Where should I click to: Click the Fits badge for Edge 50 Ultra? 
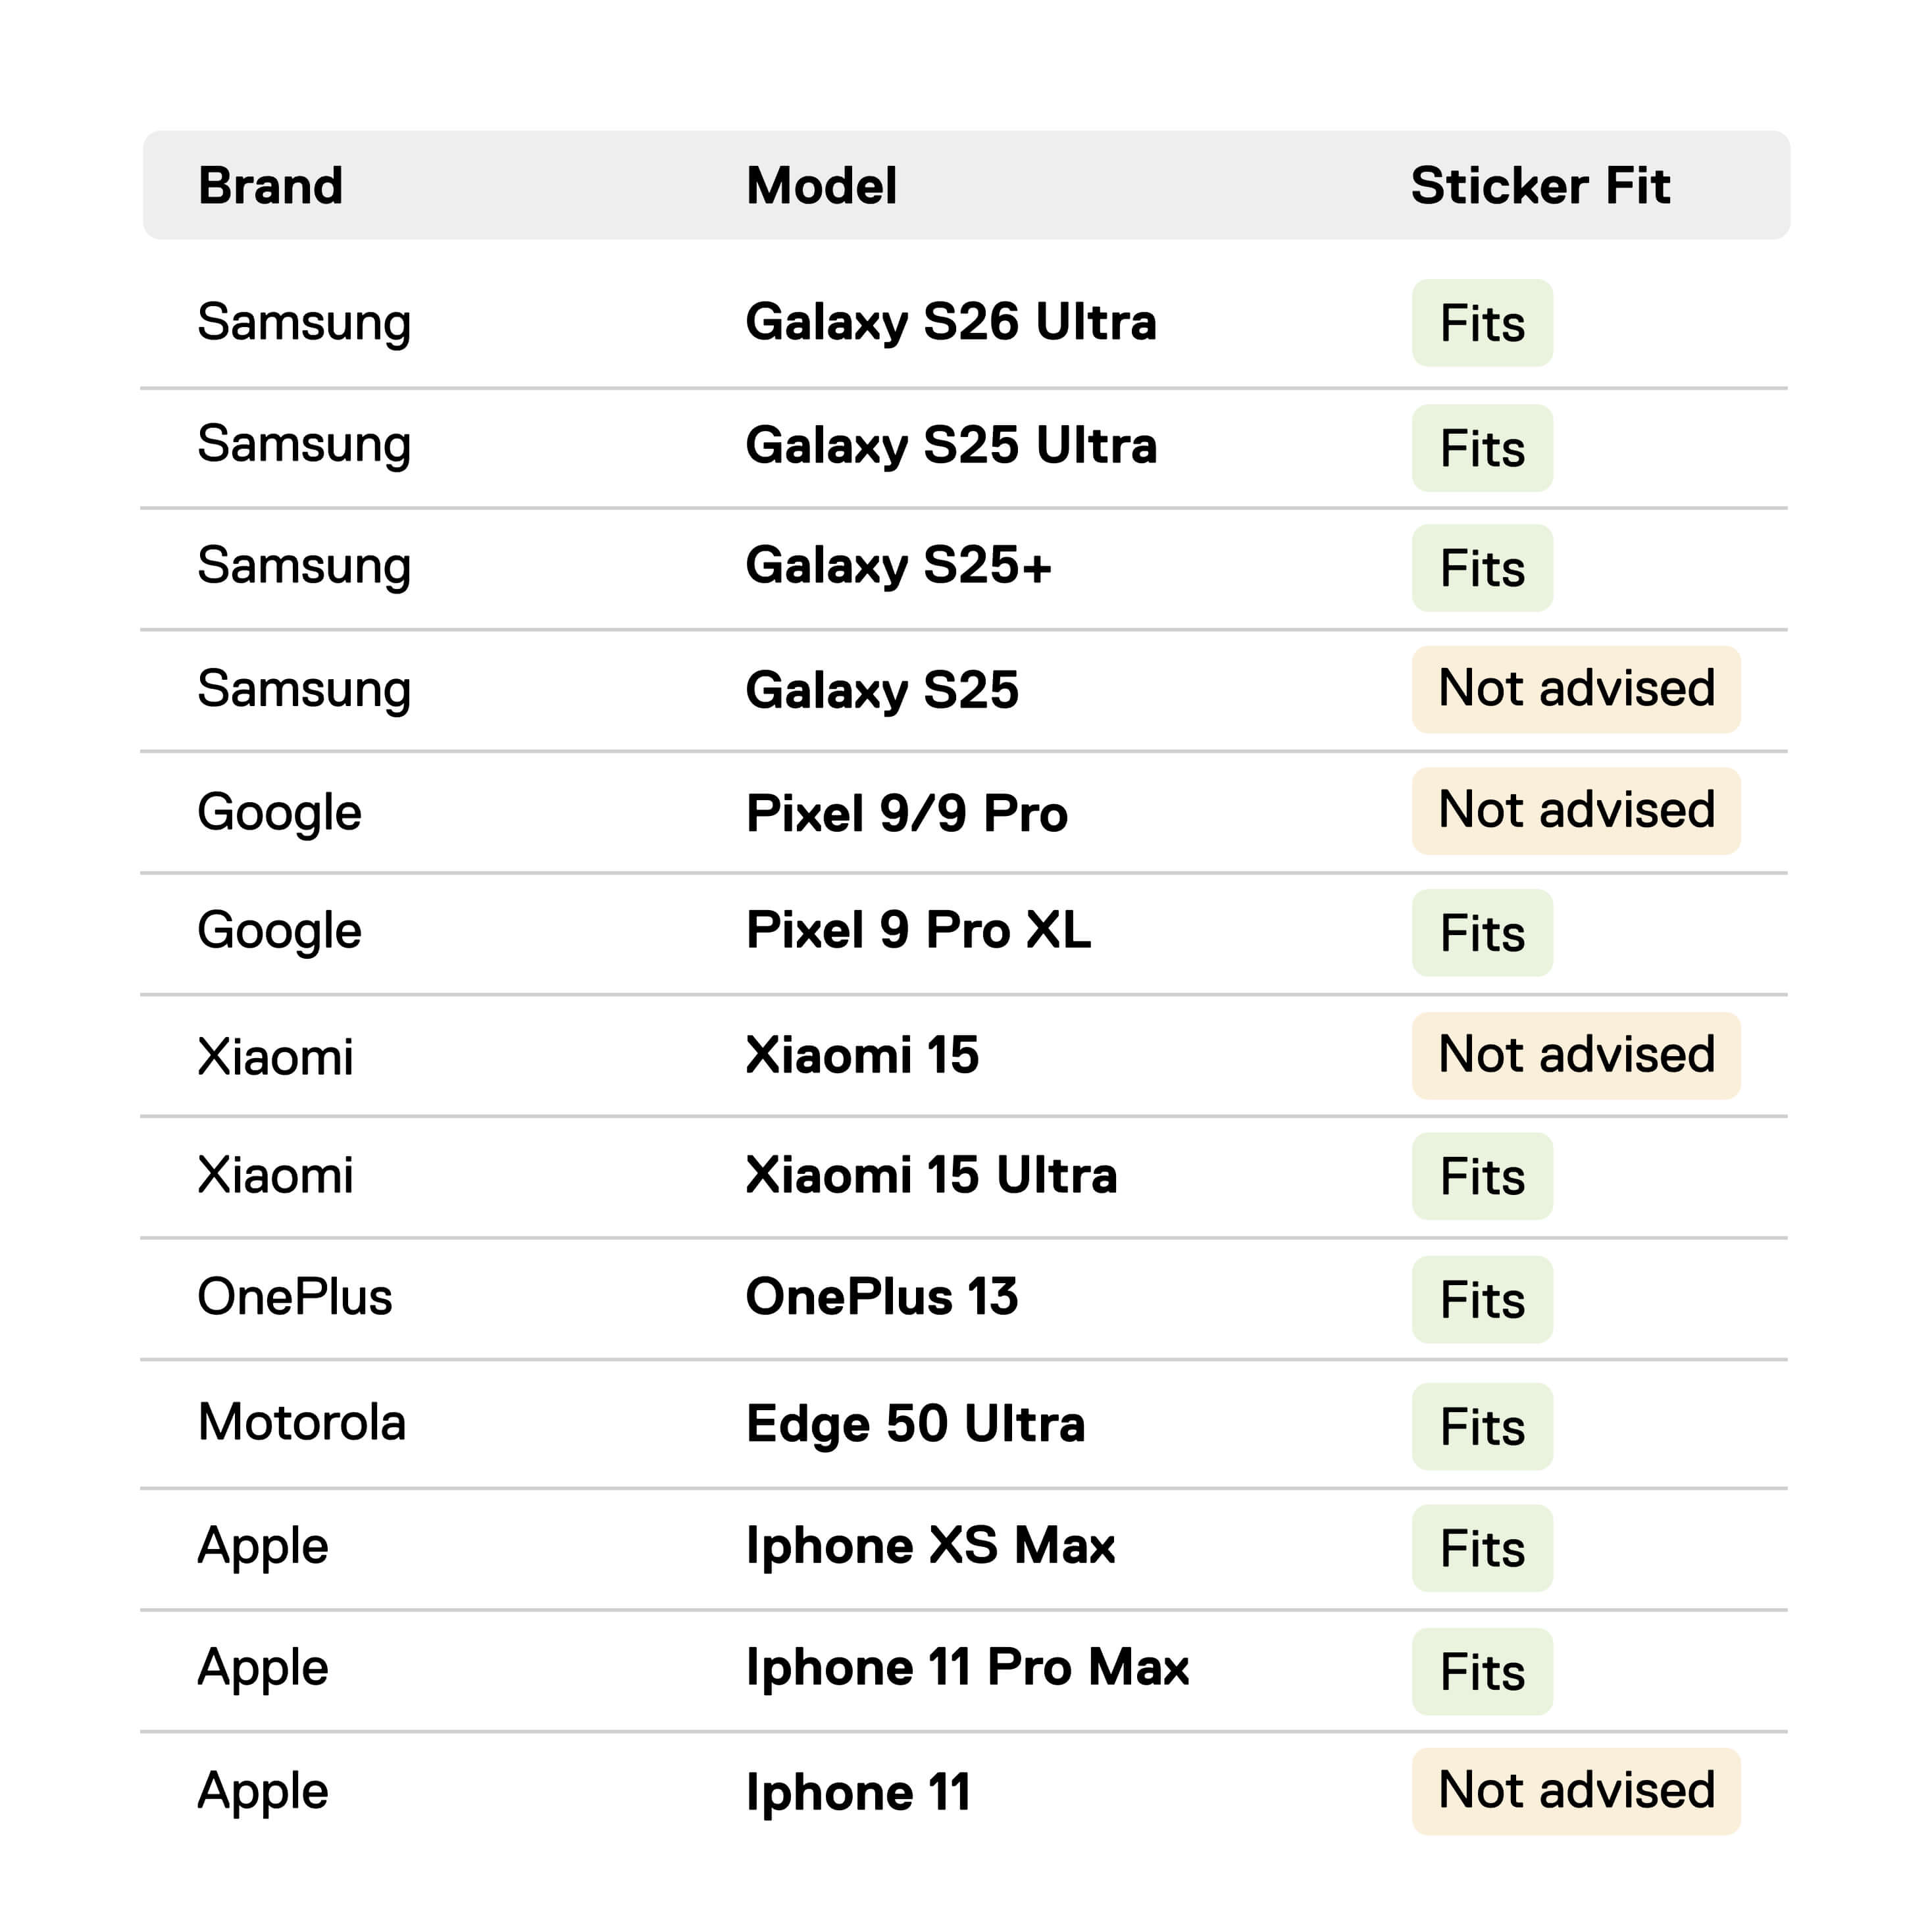point(1482,1426)
